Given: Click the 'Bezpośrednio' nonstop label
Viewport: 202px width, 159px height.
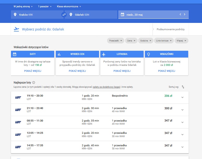Looking at the screenshot, I should [120, 96].
